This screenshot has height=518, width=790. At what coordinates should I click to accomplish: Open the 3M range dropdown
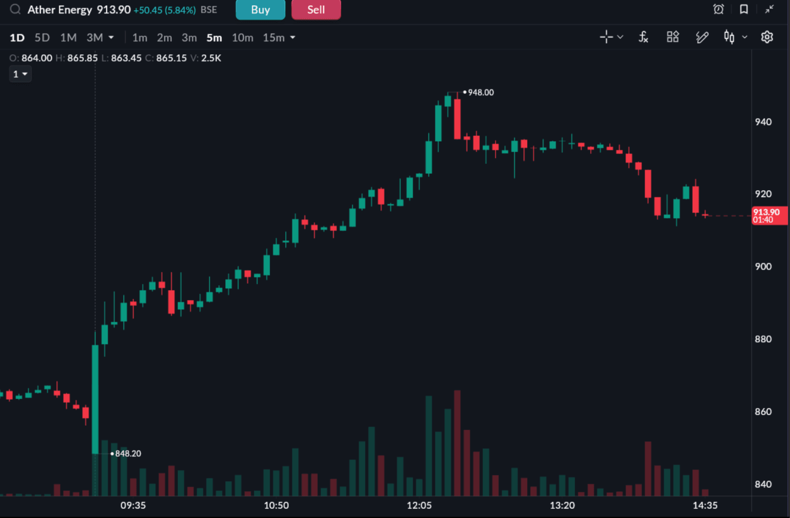click(111, 38)
